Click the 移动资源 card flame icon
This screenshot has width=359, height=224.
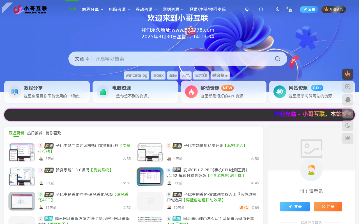tap(191, 92)
